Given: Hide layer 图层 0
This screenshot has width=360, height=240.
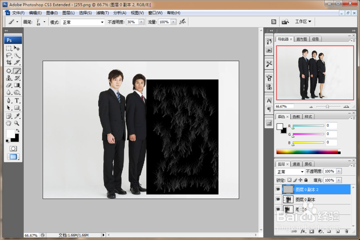Looking at the screenshot, I should tap(278, 209).
